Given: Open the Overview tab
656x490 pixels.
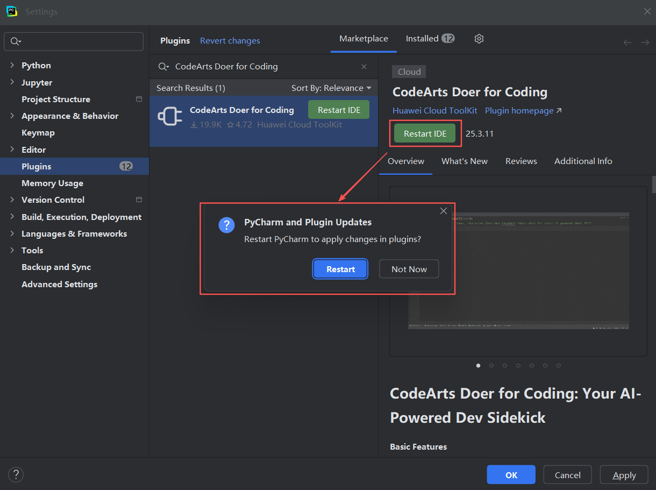Looking at the screenshot, I should pyautogui.click(x=406, y=161).
